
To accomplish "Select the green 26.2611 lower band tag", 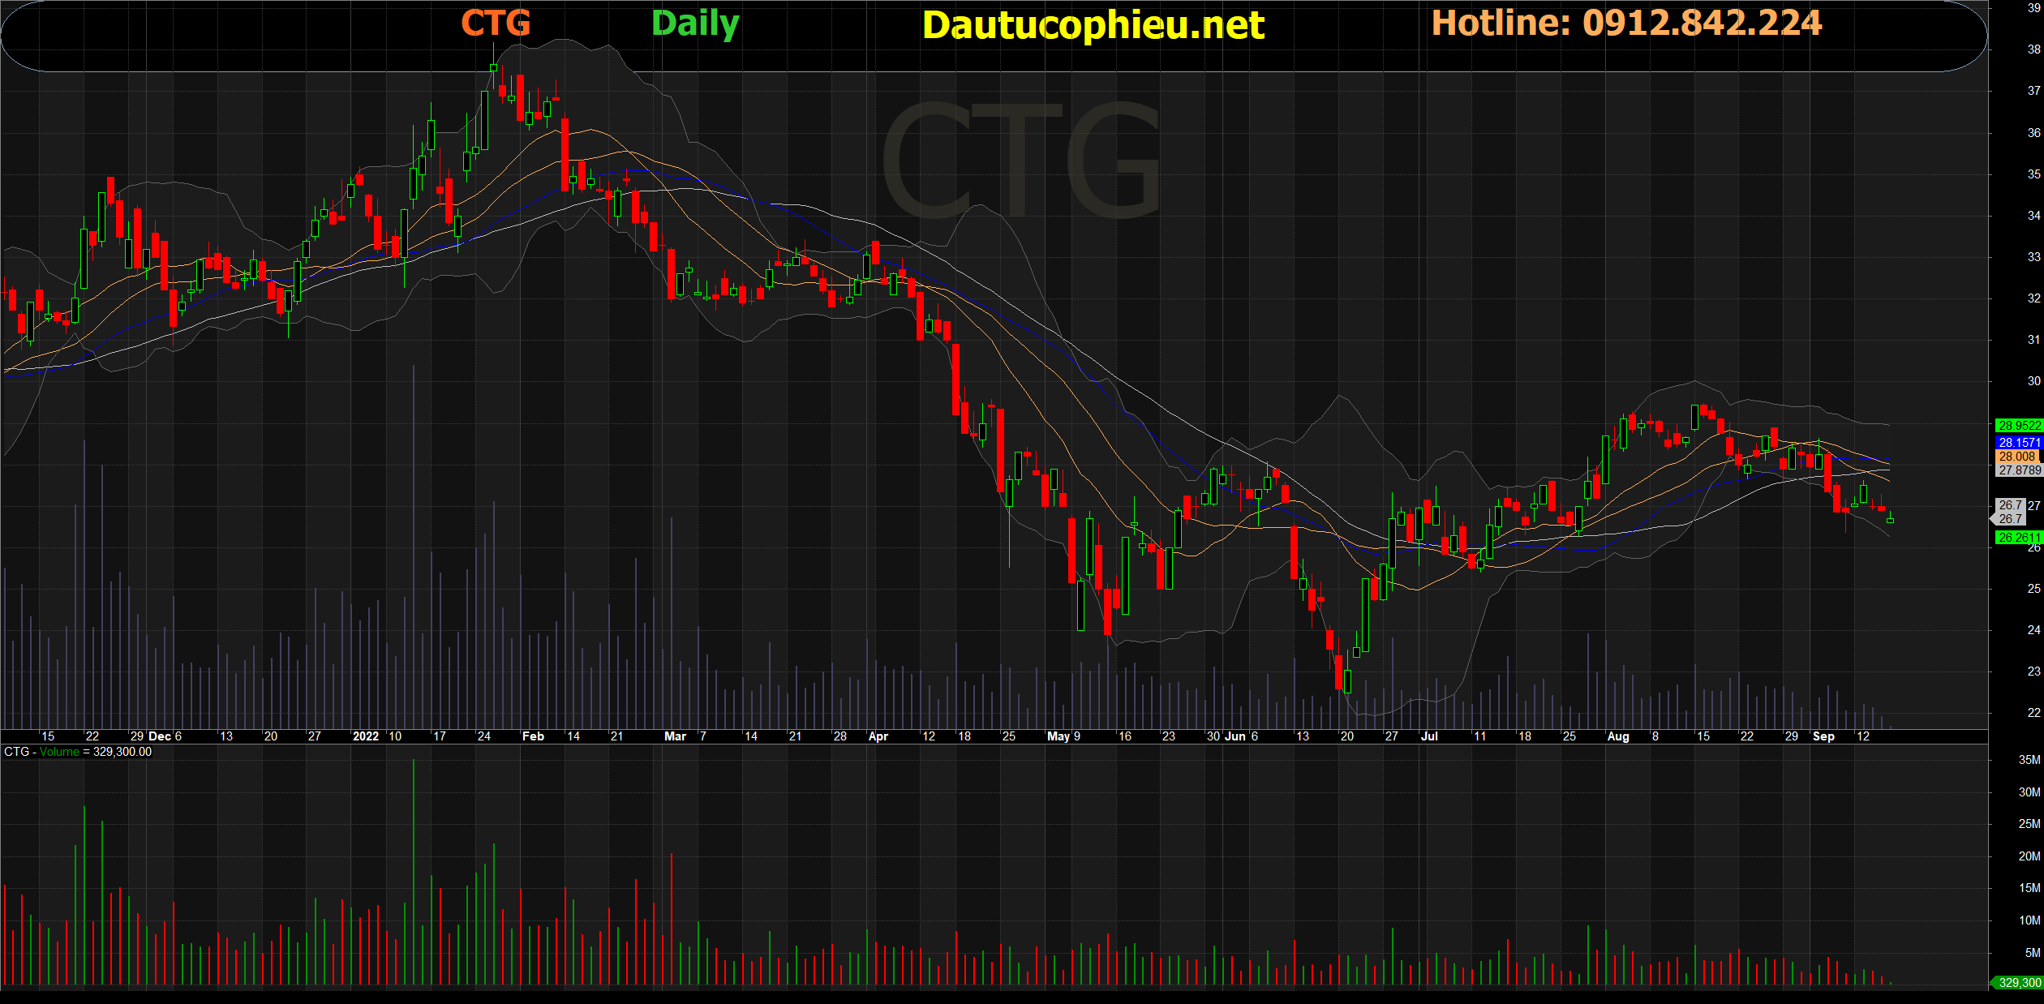I will click(x=2018, y=537).
